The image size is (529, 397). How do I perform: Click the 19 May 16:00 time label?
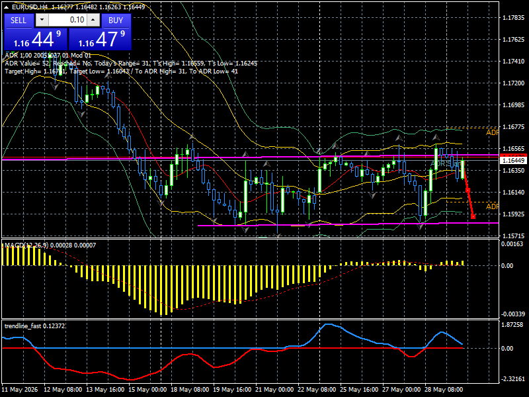pyautogui.click(x=232, y=390)
